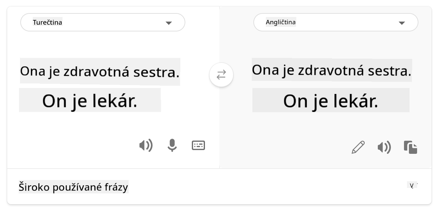Click the arrow beside Angličtina

(x=402, y=23)
